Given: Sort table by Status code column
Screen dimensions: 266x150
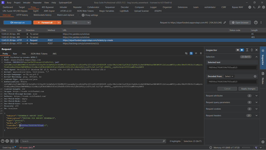Looking at the screenshot, I should point(235,30).
